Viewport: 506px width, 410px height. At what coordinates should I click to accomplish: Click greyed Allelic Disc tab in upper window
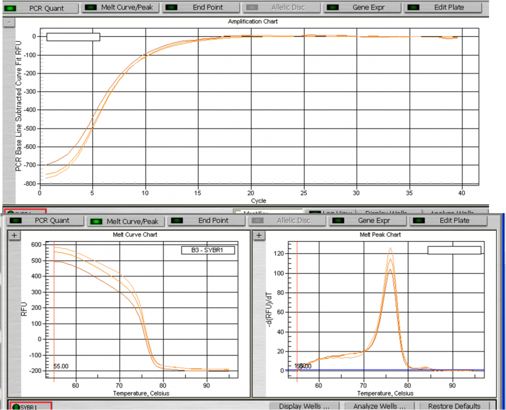tap(281, 8)
